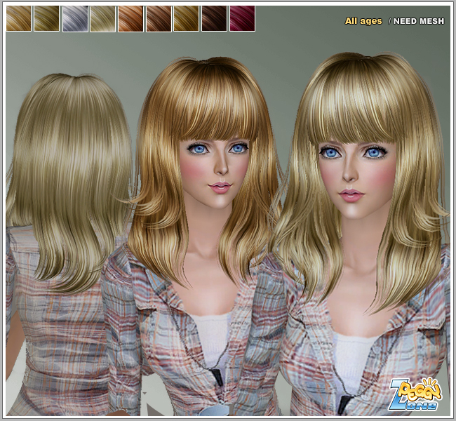Image resolution: width=456 pixels, height=421 pixels.
Task: Select the seventh honey brown hair swatch
Action: [x=186, y=19]
